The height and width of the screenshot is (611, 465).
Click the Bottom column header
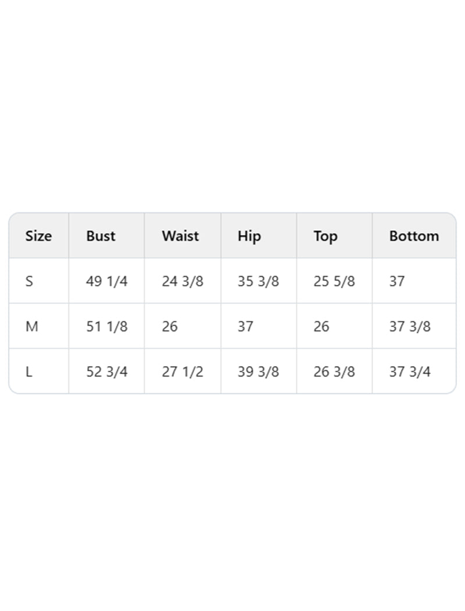tap(414, 236)
